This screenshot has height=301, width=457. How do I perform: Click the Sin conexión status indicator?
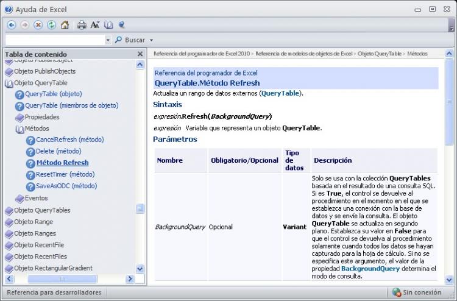[417, 292]
